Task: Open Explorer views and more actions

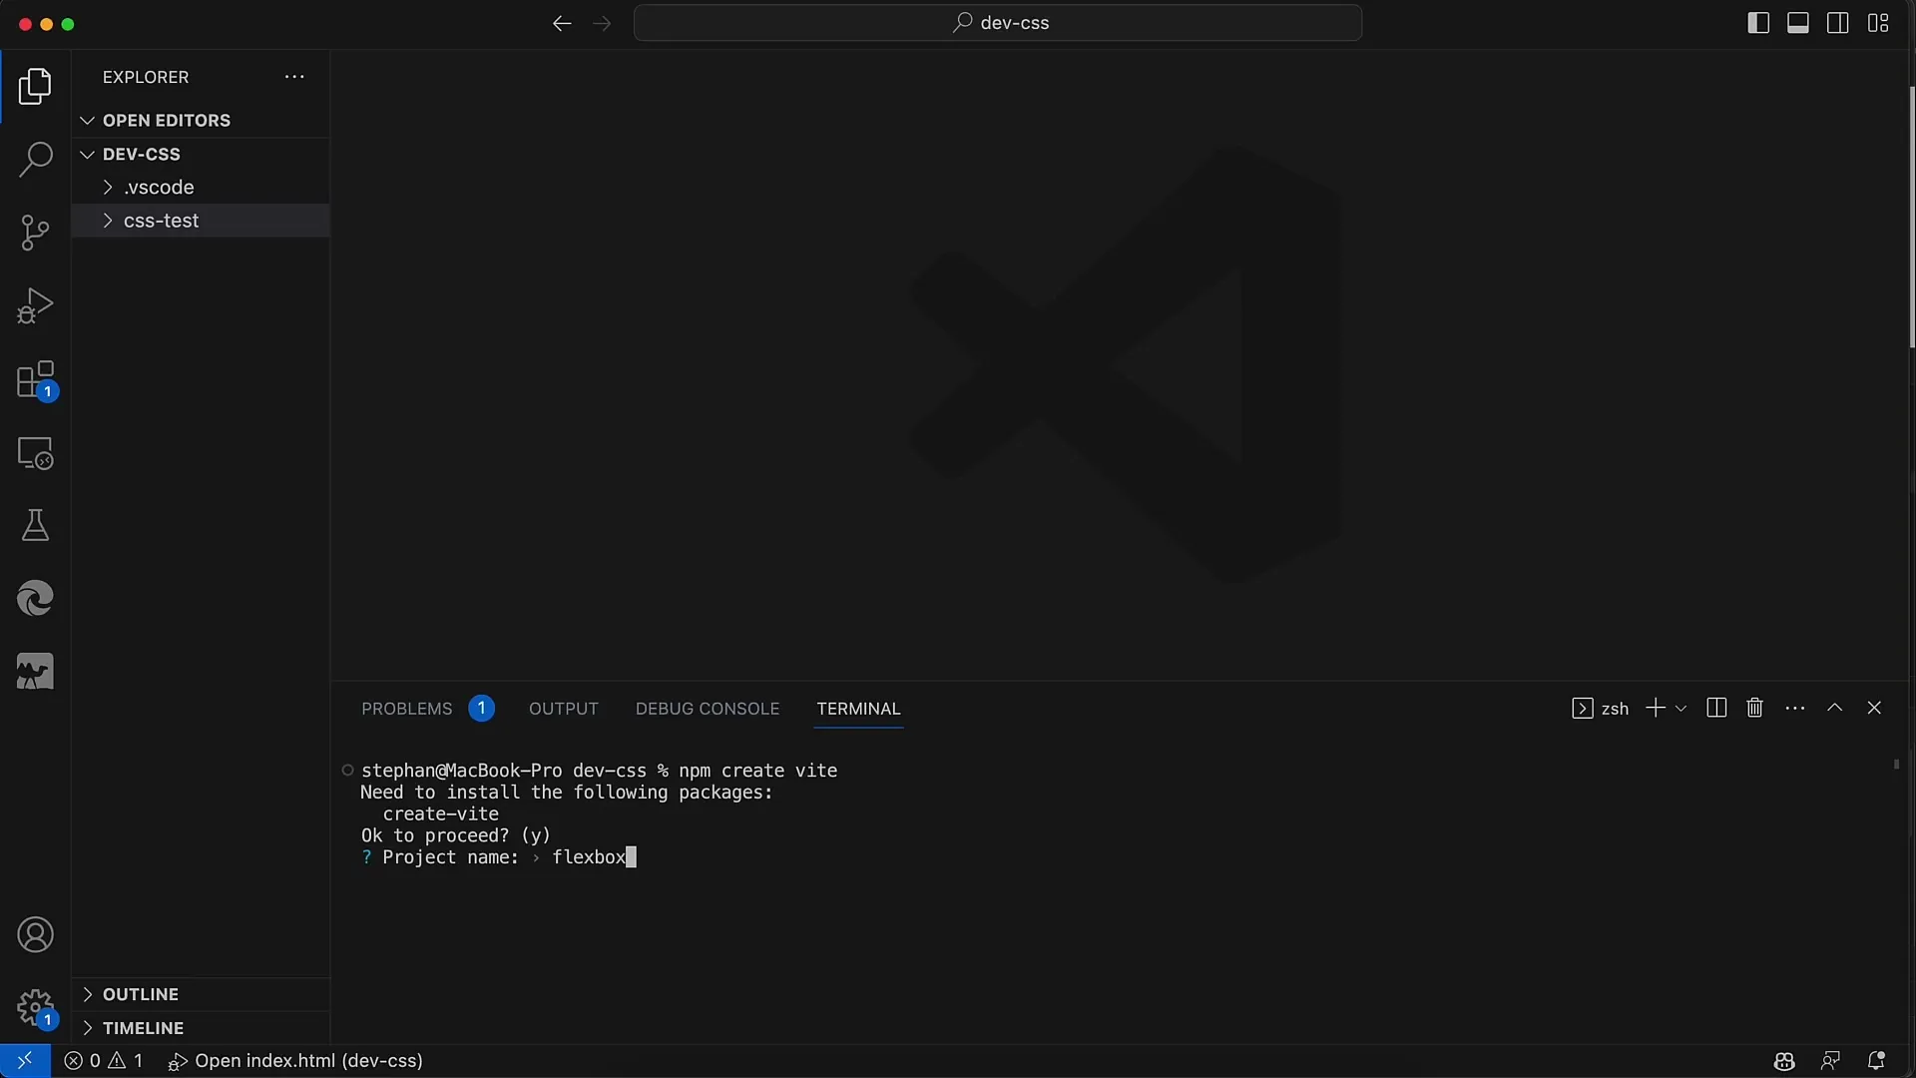Action: pos(294,77)
